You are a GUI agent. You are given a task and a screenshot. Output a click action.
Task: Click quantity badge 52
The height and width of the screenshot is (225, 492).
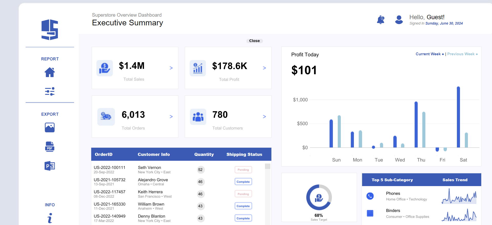point(200,170)
